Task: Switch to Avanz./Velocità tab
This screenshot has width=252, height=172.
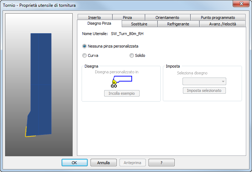Action: (222, 24)
